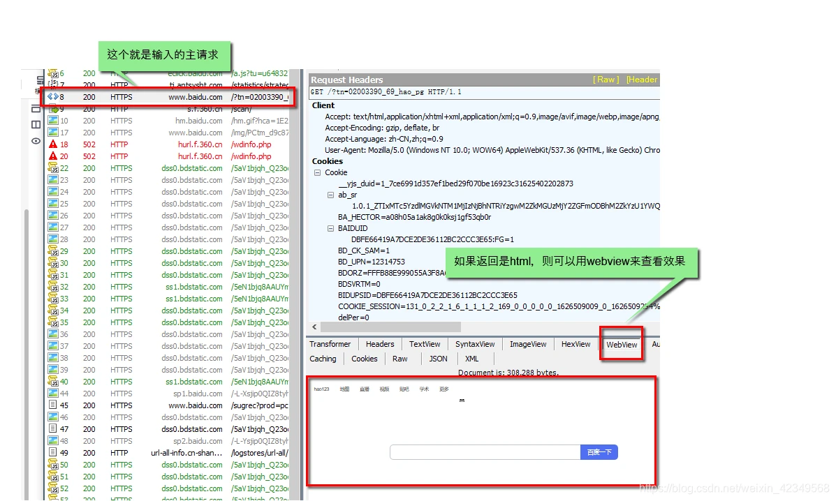Image resolution: width=836 pixels, height=501 pixels.
Task: Open the Raw response tab
Action: (x=400, y=359)
